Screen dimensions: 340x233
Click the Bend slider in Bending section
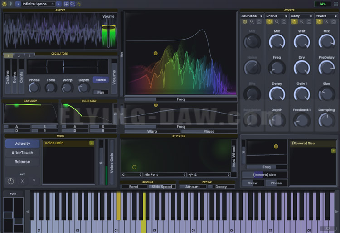(134, 187)
